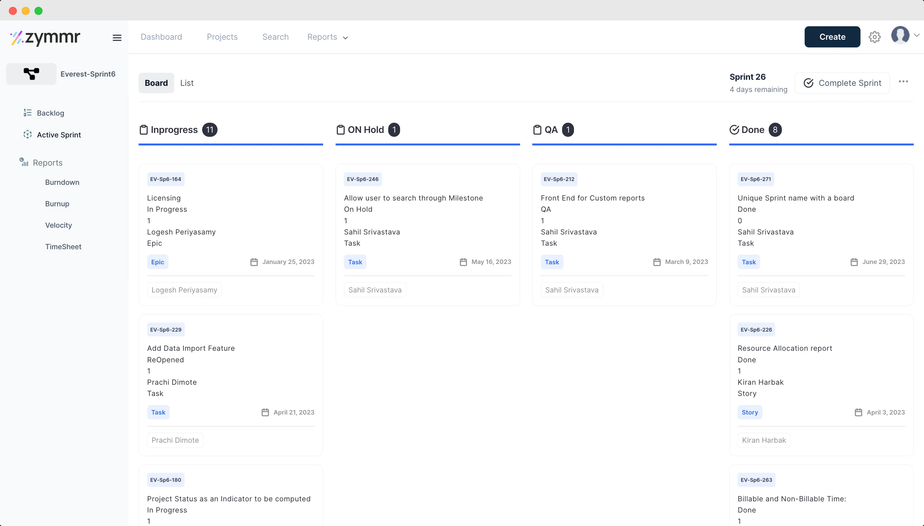
Task: Open Search in the top navigation
Action: pyautogui.click(x=275, y=37)
